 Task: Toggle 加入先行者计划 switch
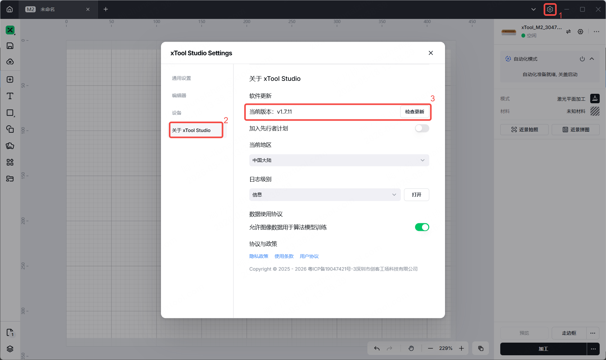tap(422, 128)
